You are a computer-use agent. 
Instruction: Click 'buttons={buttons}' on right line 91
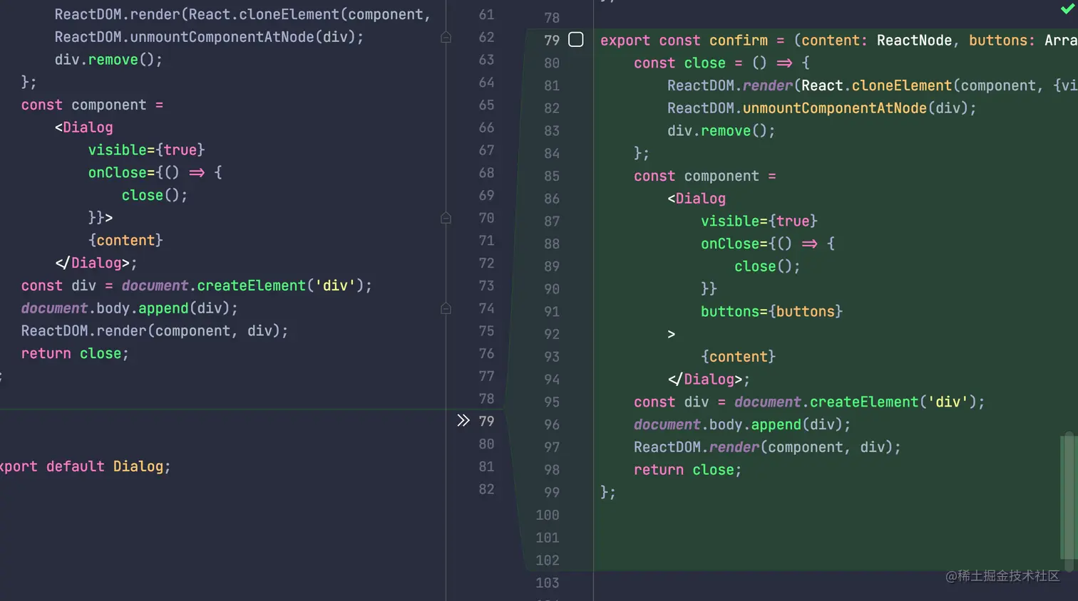click(771, 312)
